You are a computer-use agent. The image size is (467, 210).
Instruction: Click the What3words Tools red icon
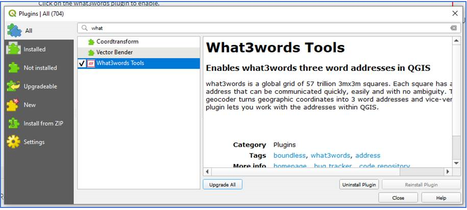(91, 63)
